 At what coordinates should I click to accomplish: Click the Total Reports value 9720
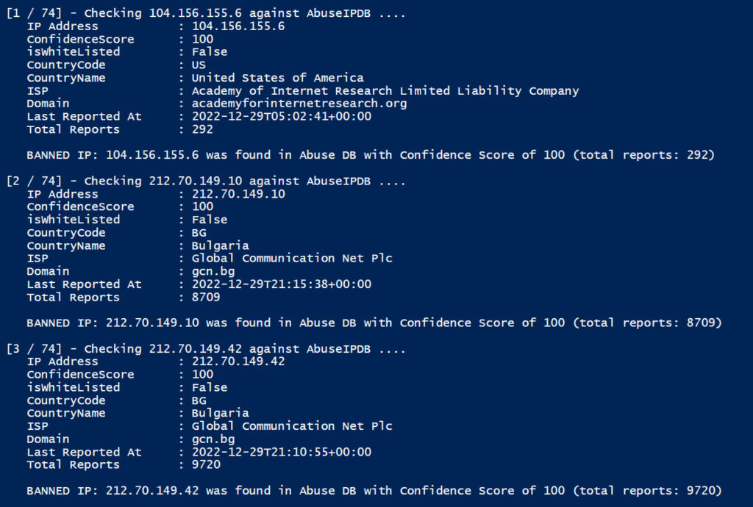click(x=206, y=465)
